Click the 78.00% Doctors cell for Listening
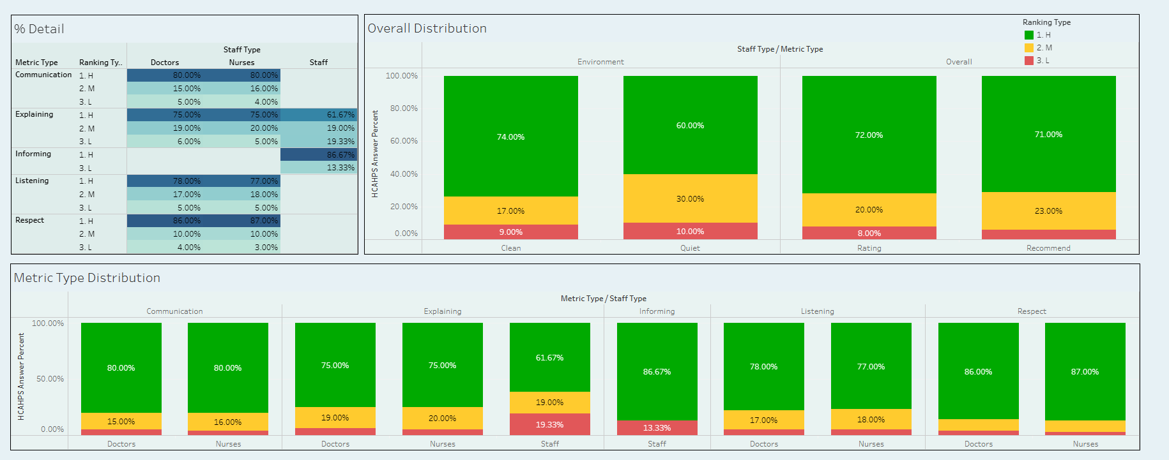Screen dimensions: 1169x460 click(x=165, y=181)
